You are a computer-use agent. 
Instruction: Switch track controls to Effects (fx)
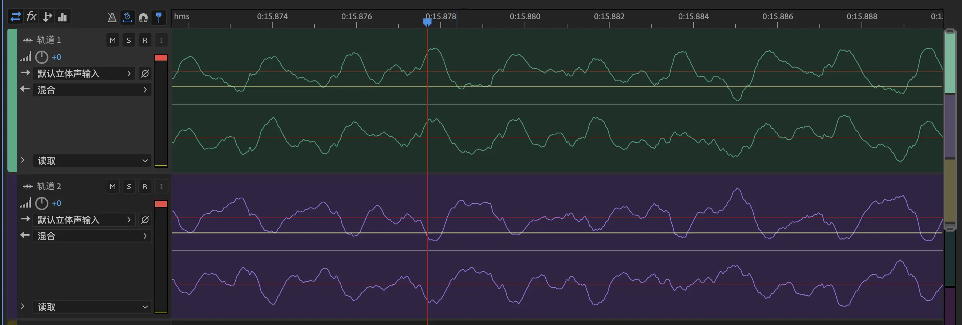point(31,17)
